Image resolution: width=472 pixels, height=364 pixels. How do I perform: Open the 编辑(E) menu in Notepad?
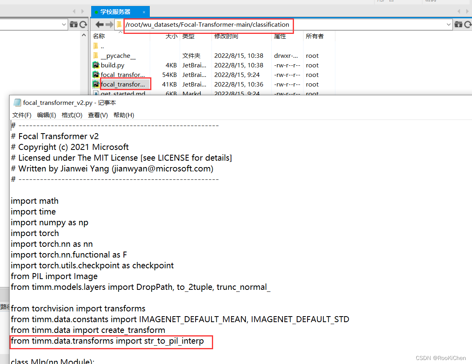tap(46, 115)
